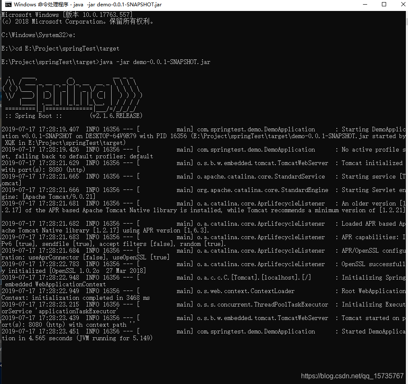Image resolution: width=408 pixels, height=384 pixels.
Task: Click 'o.s.s.concurrent.ThreadPoolTaskExecutor' logger name
Action: coord(263,305)
